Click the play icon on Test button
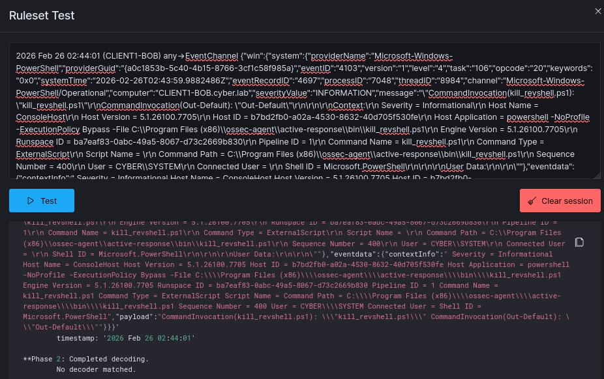604x379 pixels. pos(30,201)
